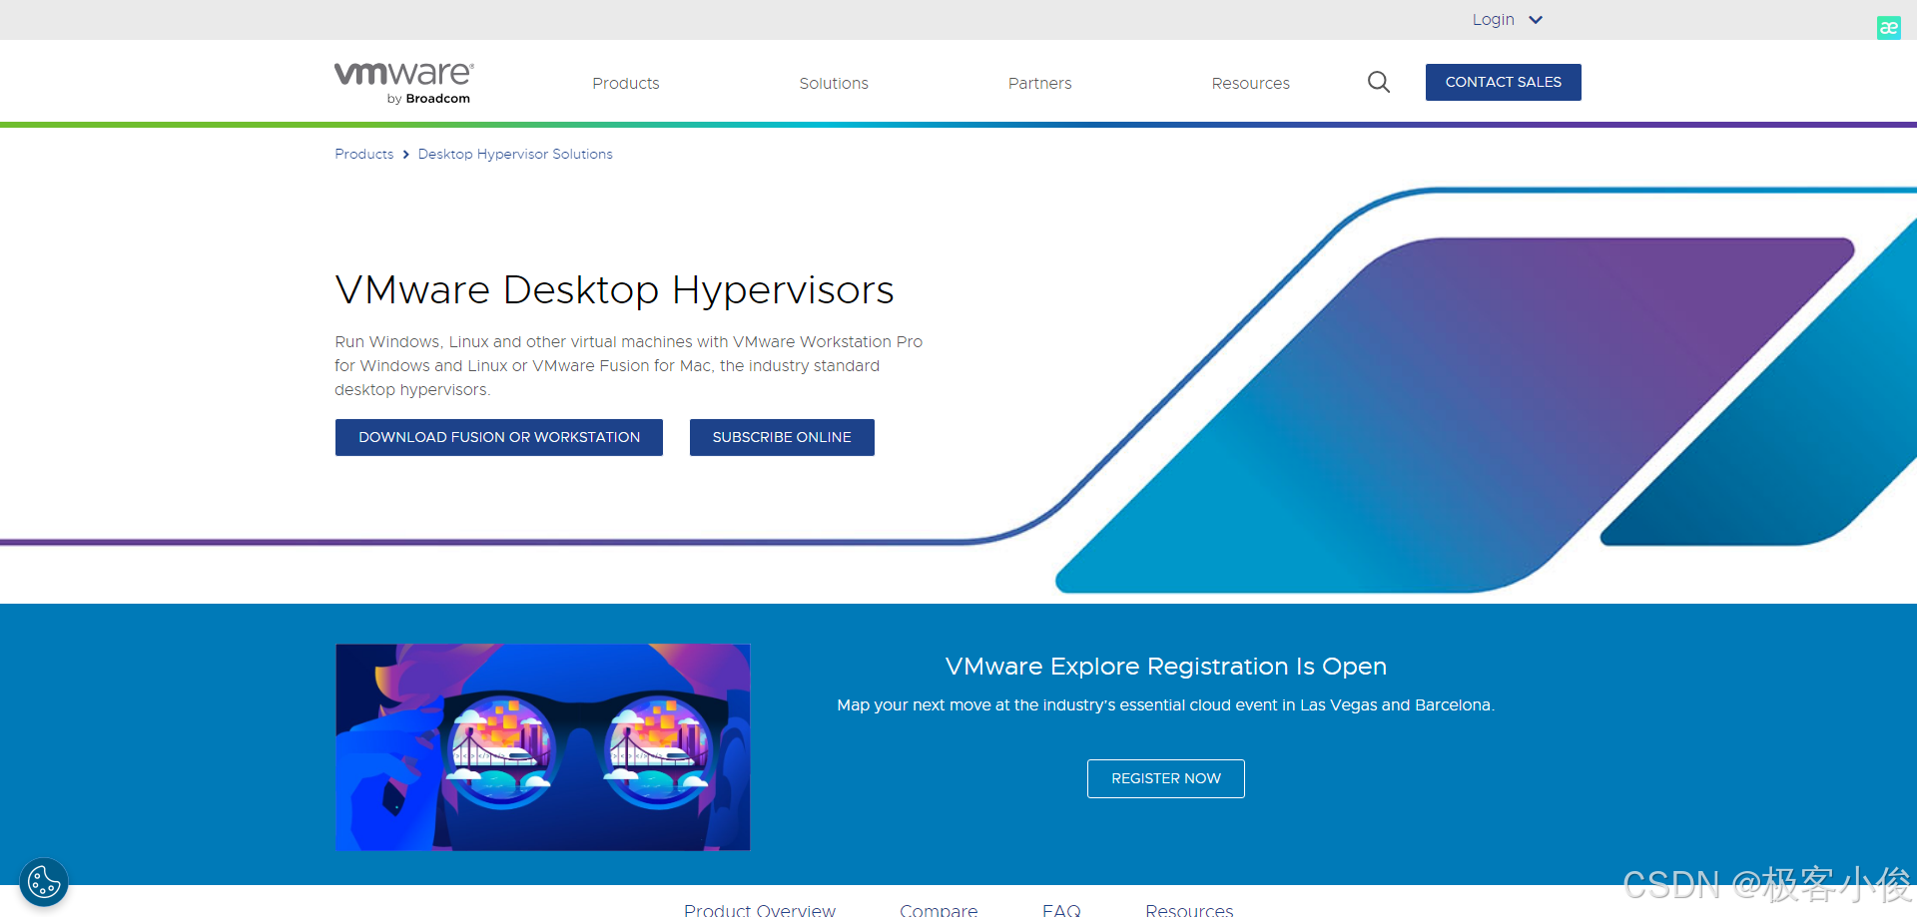The image size is (1917, 917).
Task: Open the VMware Explore glasses image
Action: [542, 747]
